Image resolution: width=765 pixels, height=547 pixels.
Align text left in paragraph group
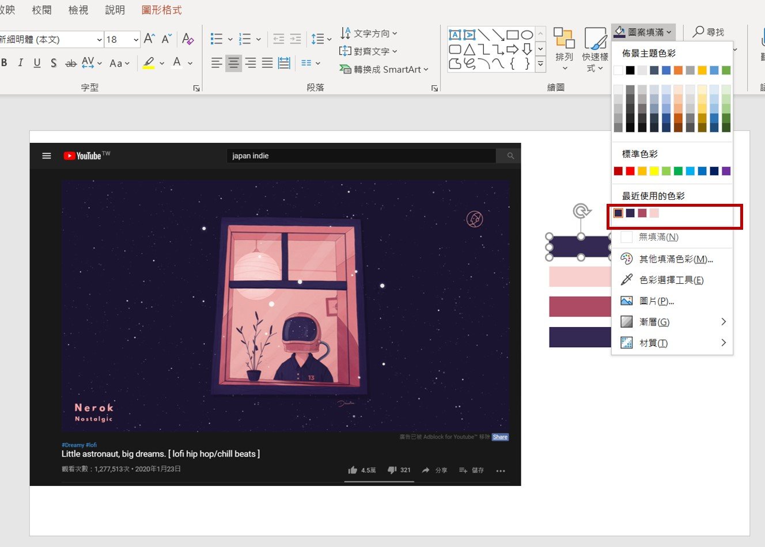217,63
